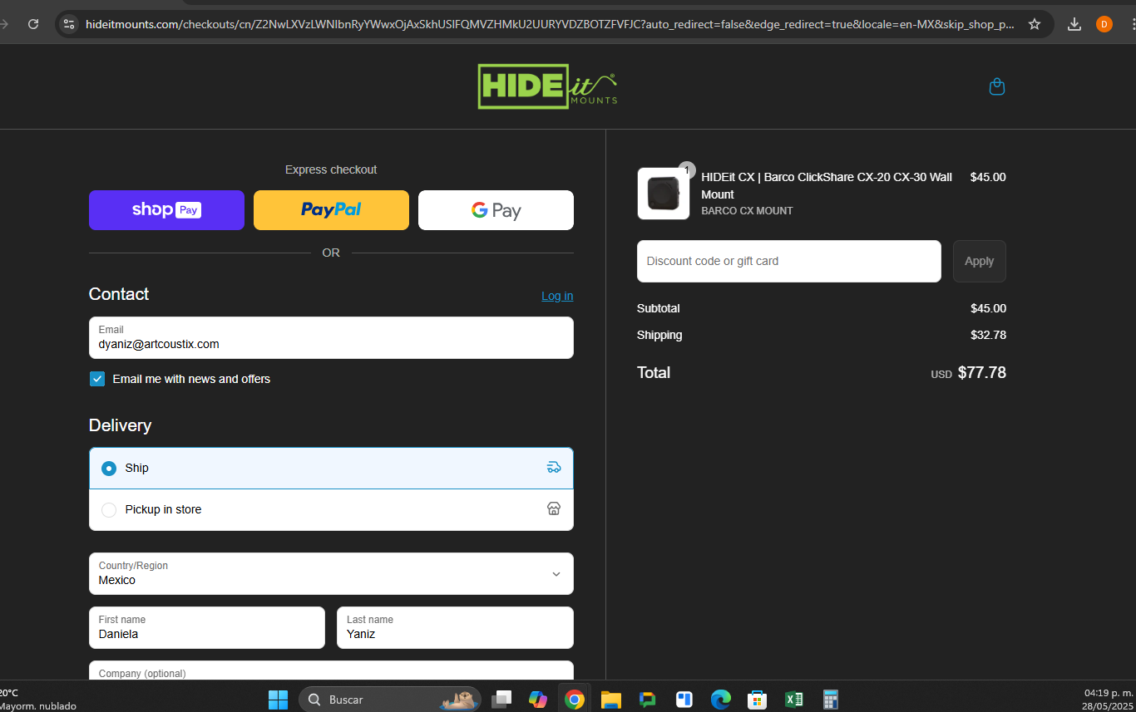
Task: Click the Contact heading
Action: (119, 294)
